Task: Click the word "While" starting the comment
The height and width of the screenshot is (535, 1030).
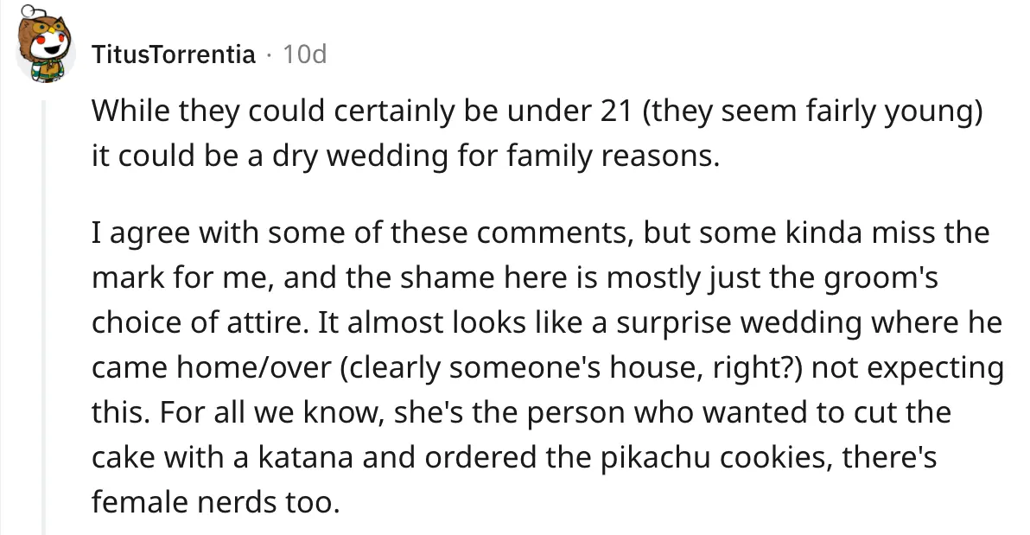Action: [x=128, y=111]
